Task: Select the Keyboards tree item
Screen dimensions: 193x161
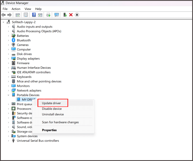Action: (x=24, y=77)
